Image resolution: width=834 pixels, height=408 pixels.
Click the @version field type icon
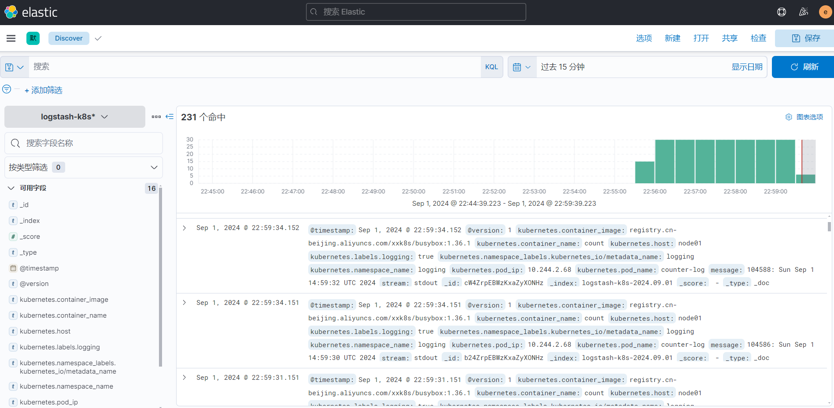(13, 284)
